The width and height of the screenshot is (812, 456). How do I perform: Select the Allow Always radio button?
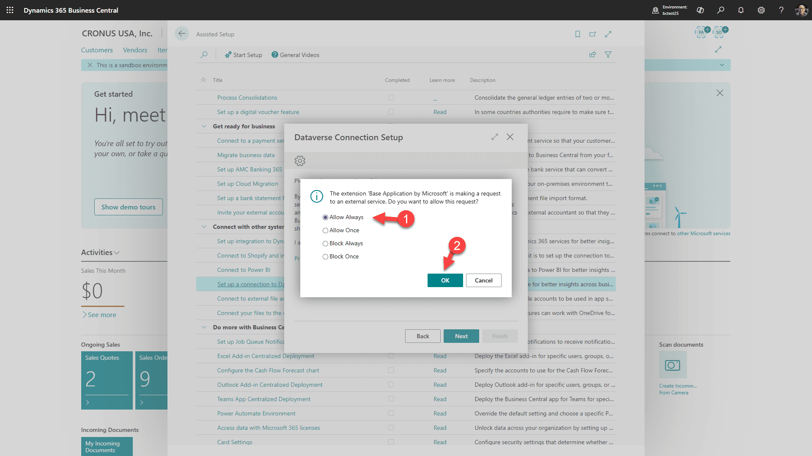325,217
